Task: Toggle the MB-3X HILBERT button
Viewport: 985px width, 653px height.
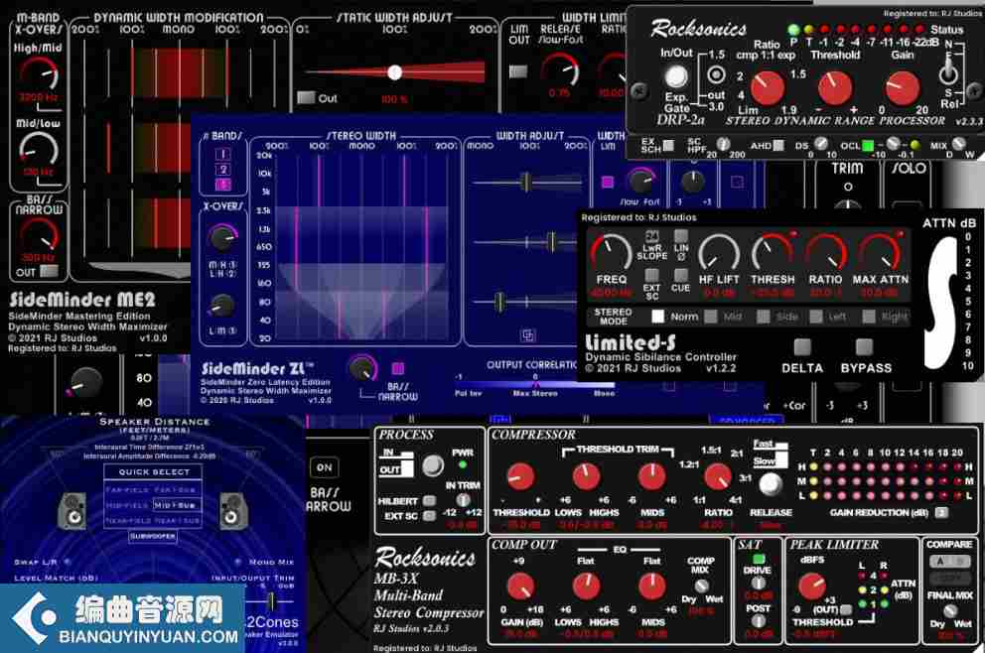Action: click(429, 501)
